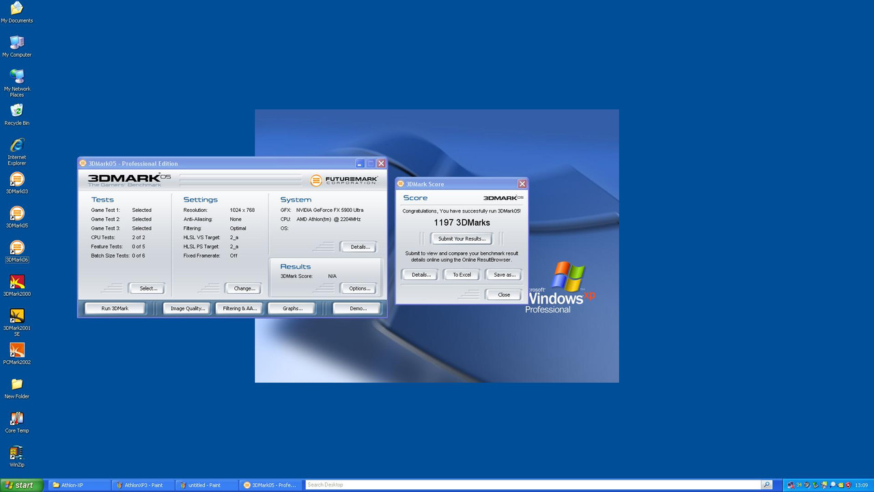Click the NVIDIA GeForce FX 5900 Ultra text

coord(330,210)
